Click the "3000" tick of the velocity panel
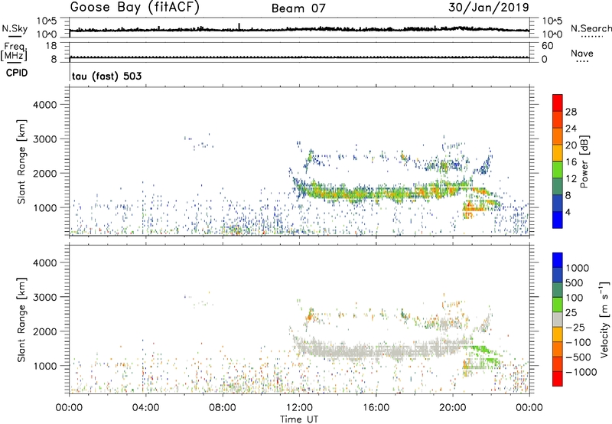This screenshot has height=424, width=612. pos(45,297)
